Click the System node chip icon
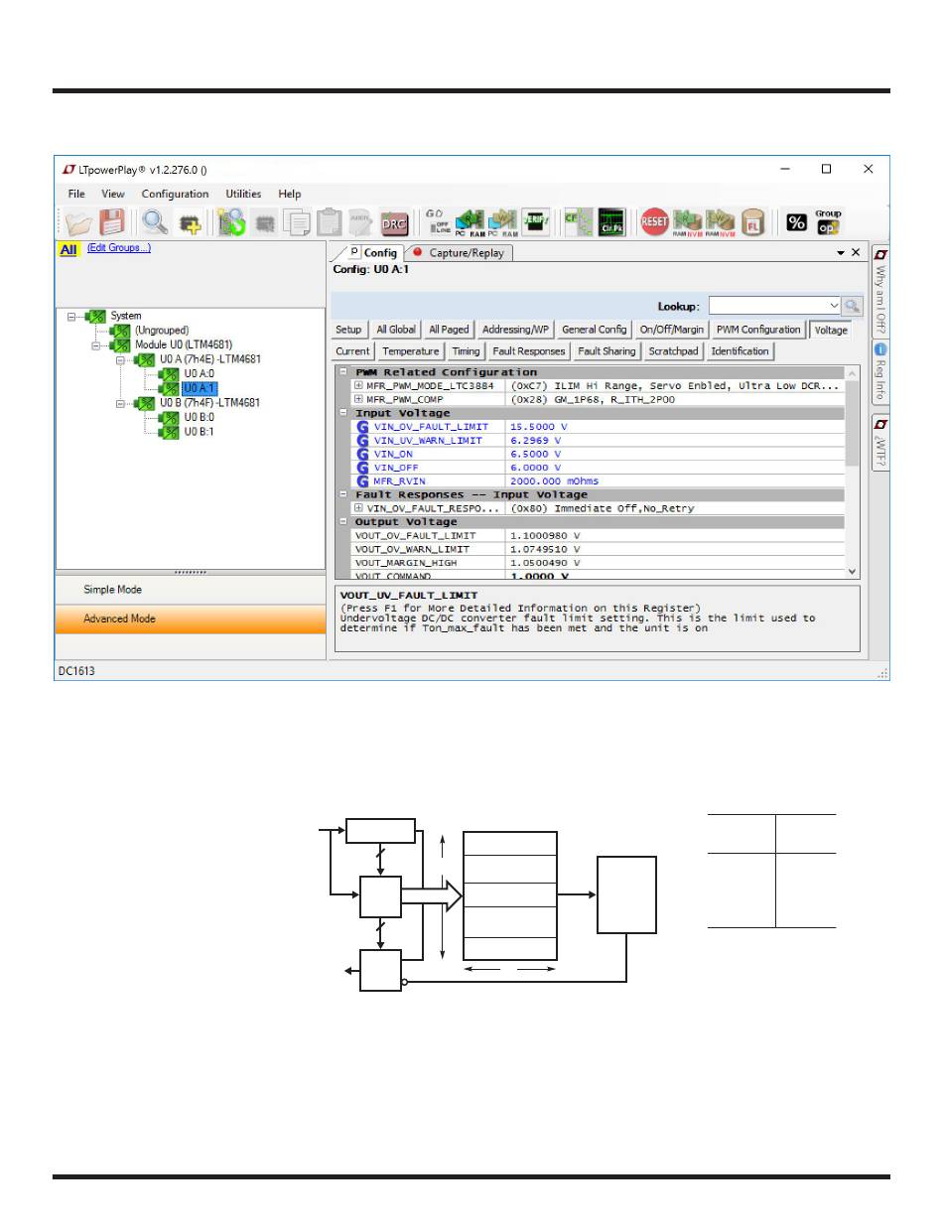943x1232 pixels. [96, 317]
